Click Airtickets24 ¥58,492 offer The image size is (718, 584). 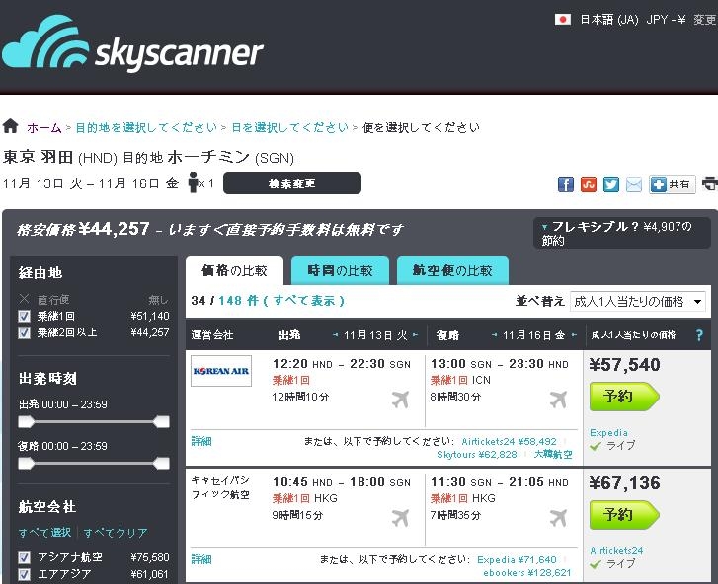point(509,441)
